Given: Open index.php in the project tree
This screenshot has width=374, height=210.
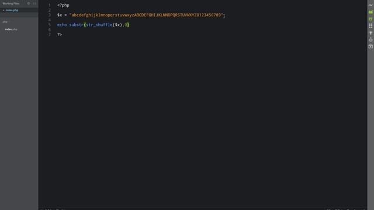Looking at the screenshot, I should point(11,29).
